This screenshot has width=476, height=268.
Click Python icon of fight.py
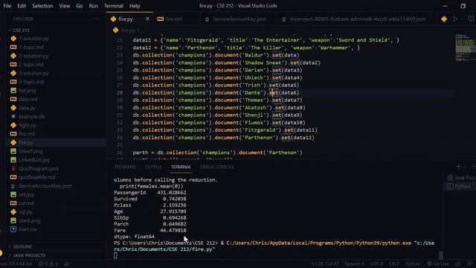[x=13, y=125]
